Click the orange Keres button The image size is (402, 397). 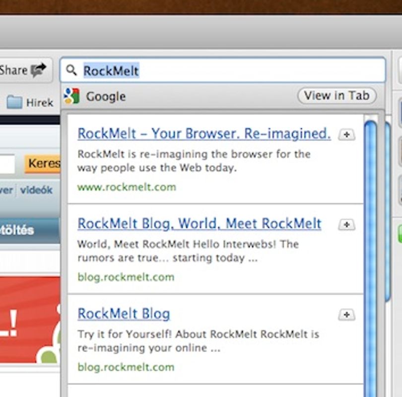[x=43, y=164]
